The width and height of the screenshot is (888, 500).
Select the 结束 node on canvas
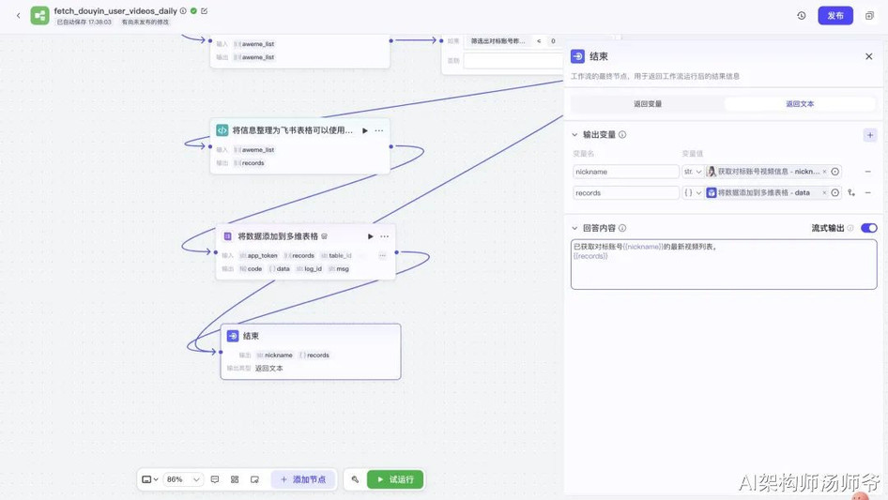pyautogui.click(x=311, y=352)
